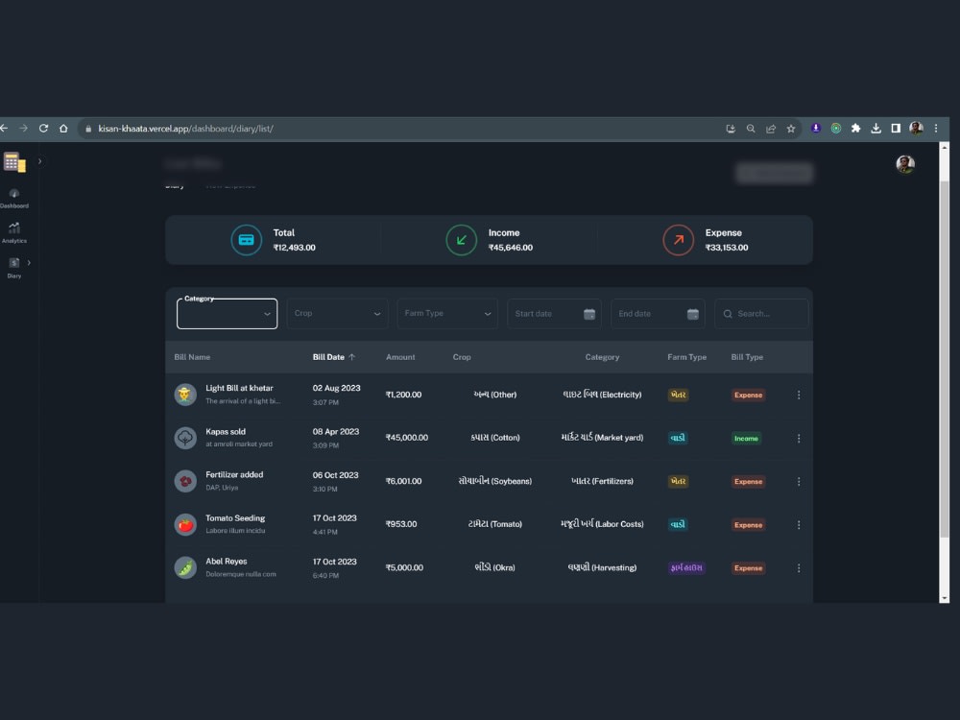This screenshot has height=720, width=960.
Task: Open row menu for Tomato Seeding
Action: (799, 525)
